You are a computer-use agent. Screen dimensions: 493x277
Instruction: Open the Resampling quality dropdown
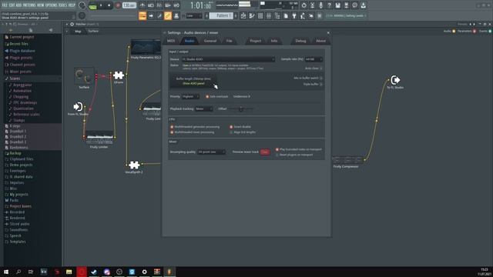211,152
